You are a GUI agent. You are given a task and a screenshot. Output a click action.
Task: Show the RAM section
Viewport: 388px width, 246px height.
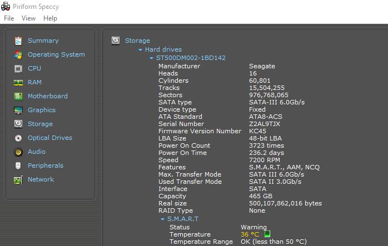click(34, 82)
